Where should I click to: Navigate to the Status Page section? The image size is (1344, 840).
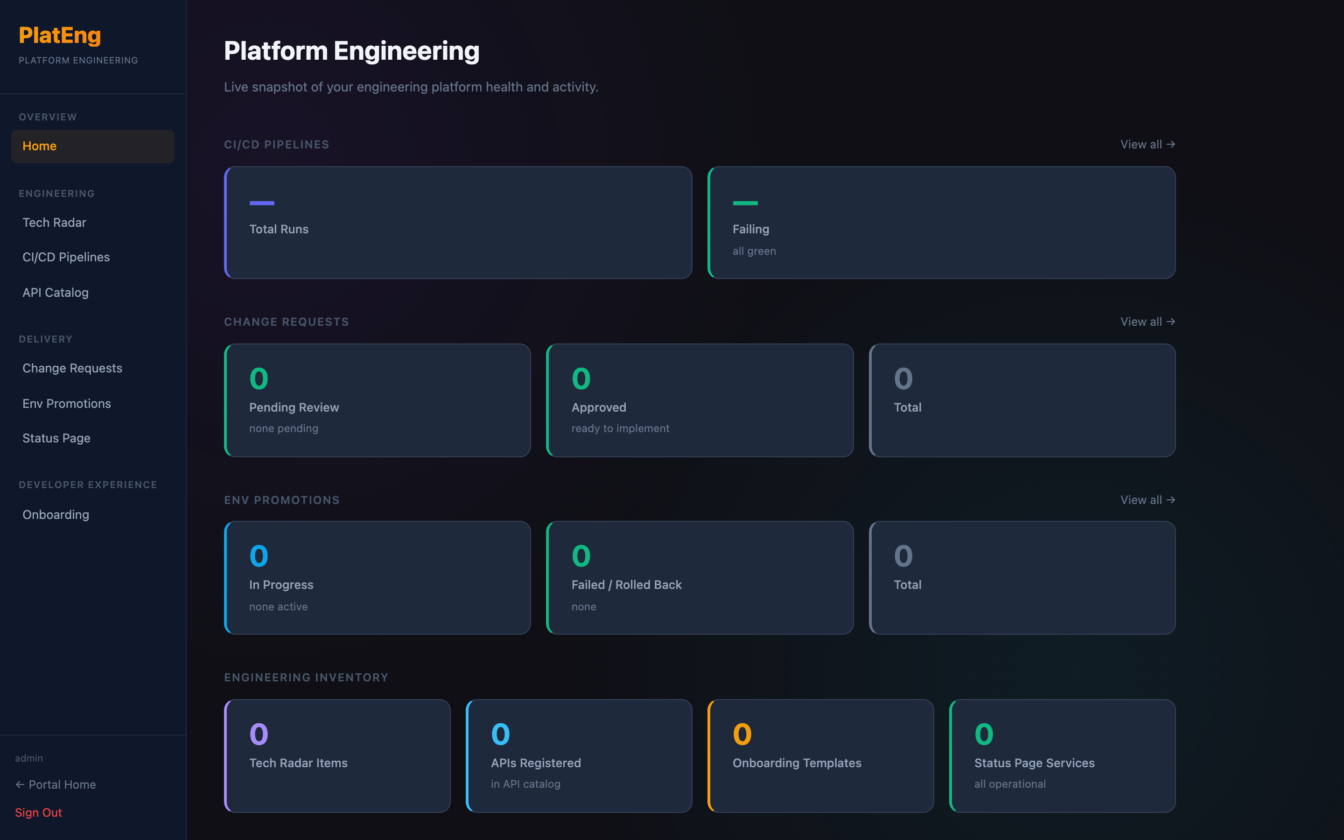pos(56,438)
